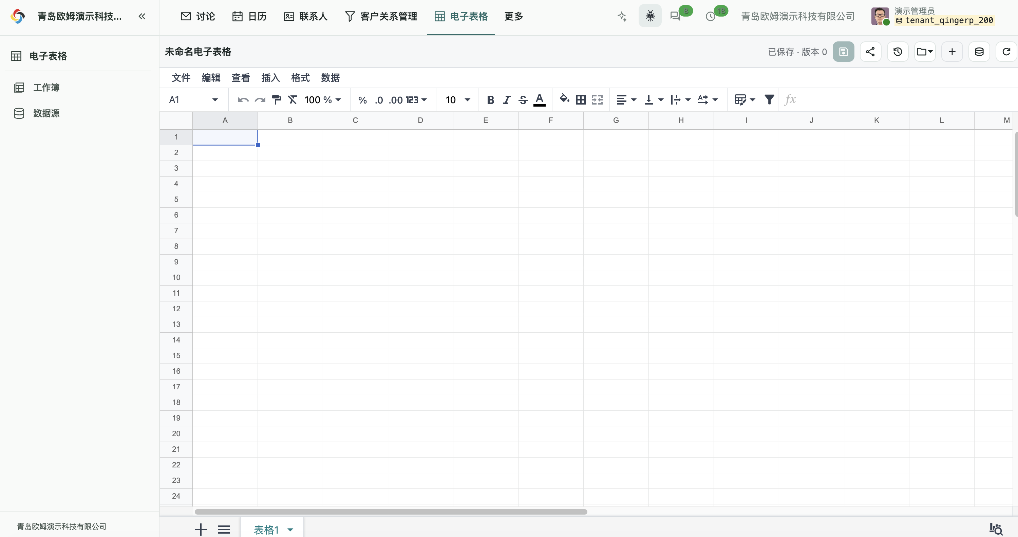Click the header plus new spreadsheet icon
This screenshot has height=537, width=1018.
pos(952,51)
